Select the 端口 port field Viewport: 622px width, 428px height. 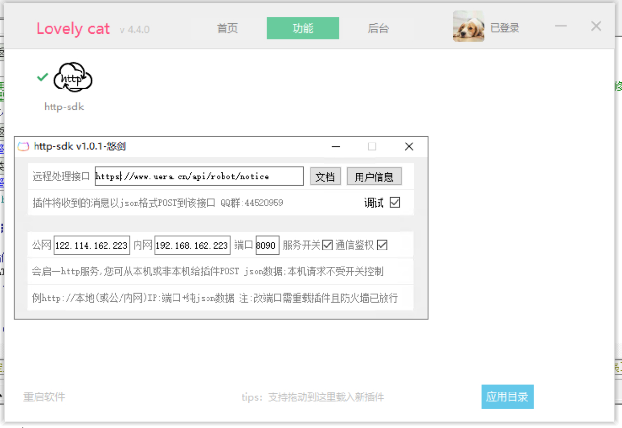coord(267,246)
